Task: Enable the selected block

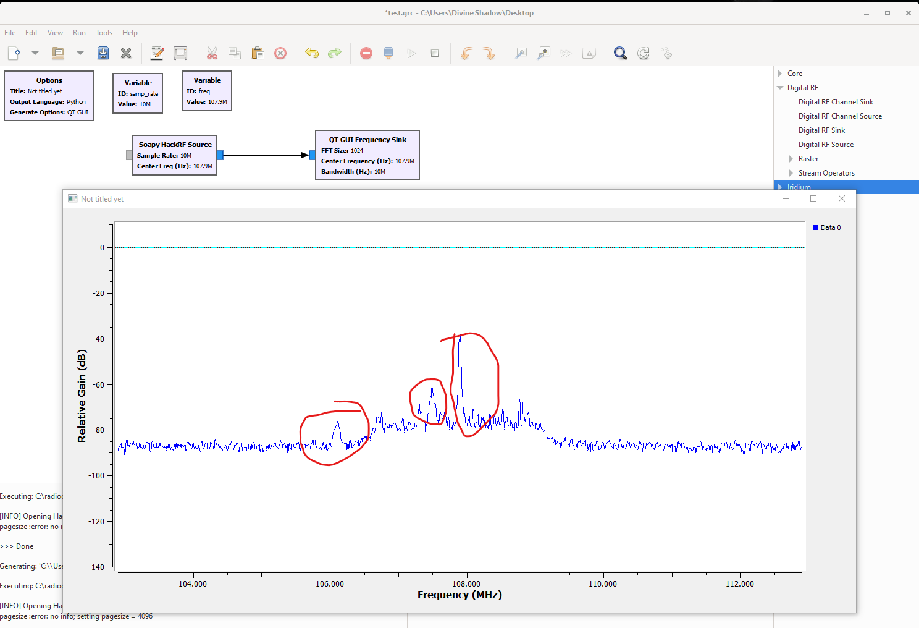Action: pyautogui.click(x=521, y=53)
